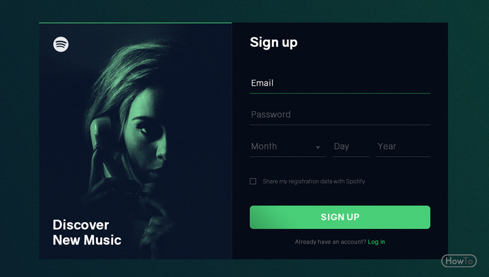Click the "Sign up" heading text
This screenshot has width=489, height=277.
click(273, 43)
